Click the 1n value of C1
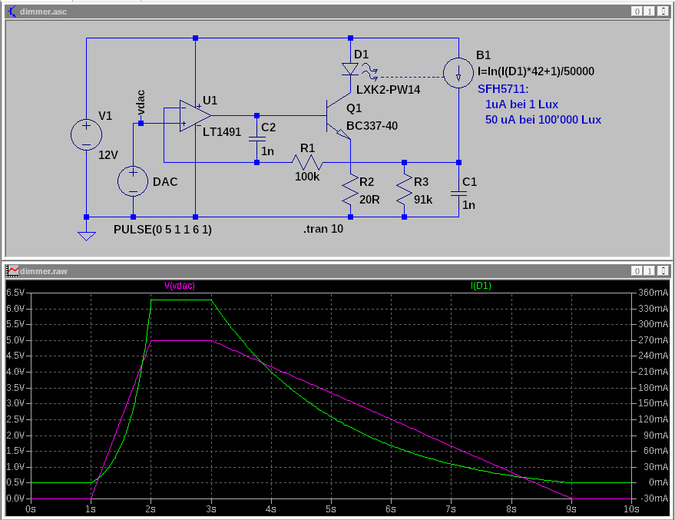675x520 pixels. [468, 205]
